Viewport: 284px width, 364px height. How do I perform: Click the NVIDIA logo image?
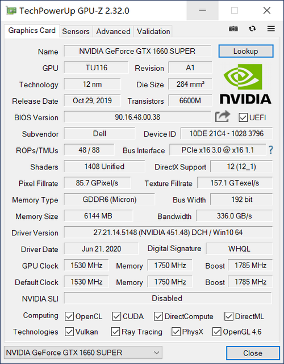[x=245, y=84]
